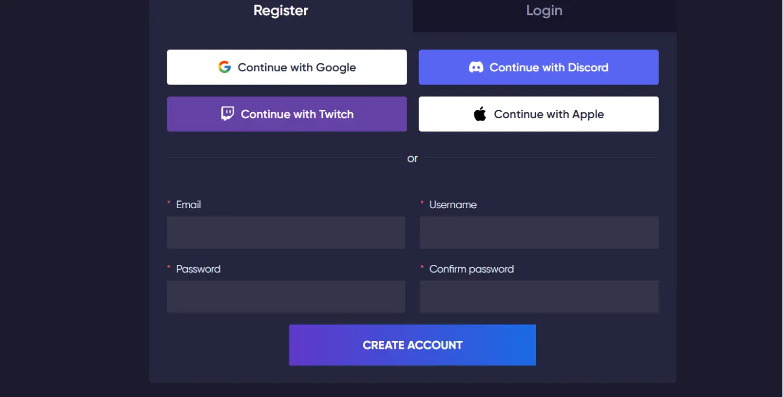This screenshot has height=397, width=783.
Task: Select the Continue with Twitch text
Action: click(x=297, y=114)
